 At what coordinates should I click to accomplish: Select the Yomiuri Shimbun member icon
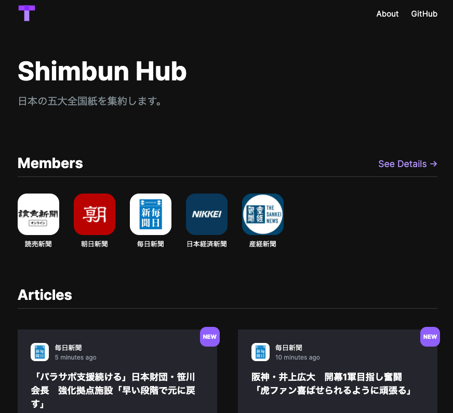click(x=38, y=214)
